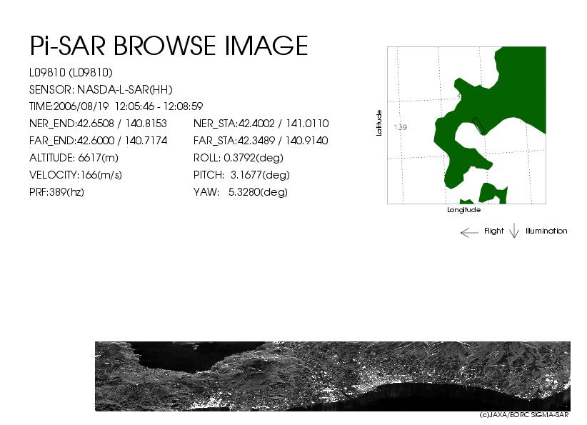Select the NER_STA:42.4002 / 141.0110 value
This screenshot has width=587, height=425.
pyautogui.click(x=261, y=124)
